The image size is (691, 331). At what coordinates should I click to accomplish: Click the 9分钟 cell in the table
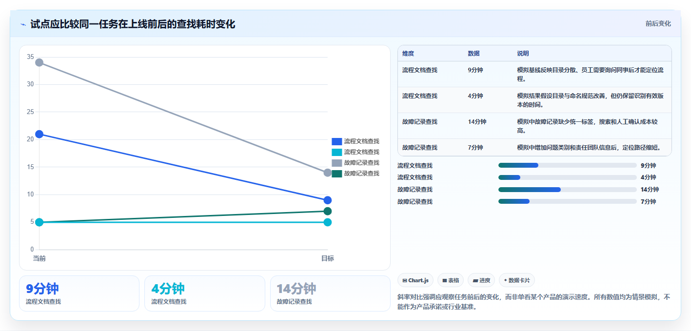[x=475, y=70]
